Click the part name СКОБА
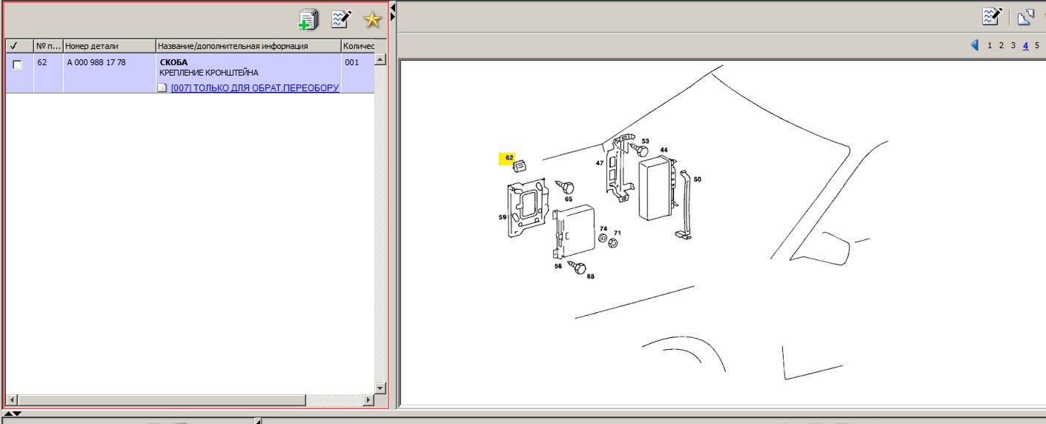 click(173, 62)
